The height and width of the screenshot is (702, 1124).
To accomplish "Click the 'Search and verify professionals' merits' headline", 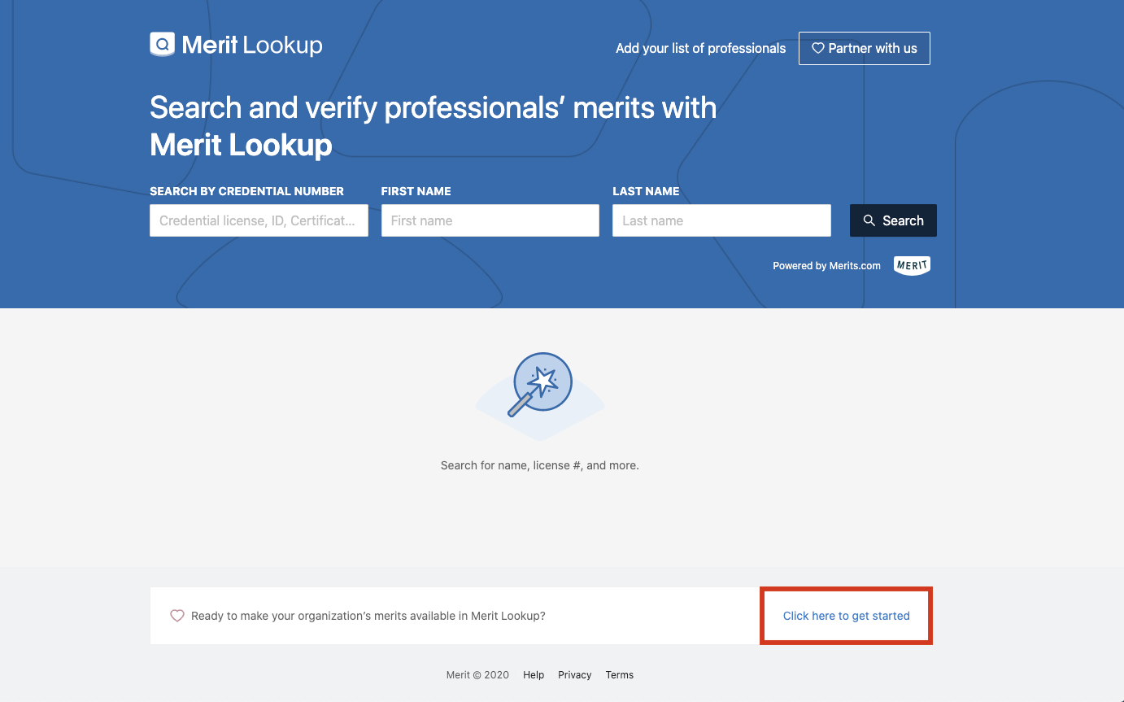I will tap(433, 126).
